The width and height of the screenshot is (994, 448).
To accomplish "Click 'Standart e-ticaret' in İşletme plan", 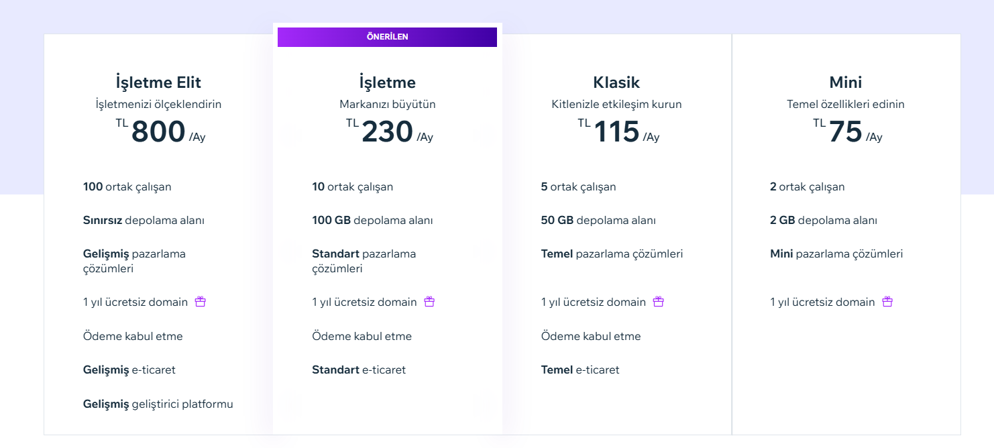I will pyautogui.click(x=359, y=370).
